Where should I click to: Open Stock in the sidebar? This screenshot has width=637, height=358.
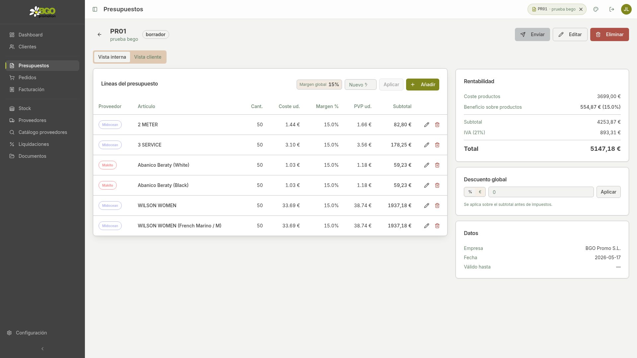[x=42, y=108]
